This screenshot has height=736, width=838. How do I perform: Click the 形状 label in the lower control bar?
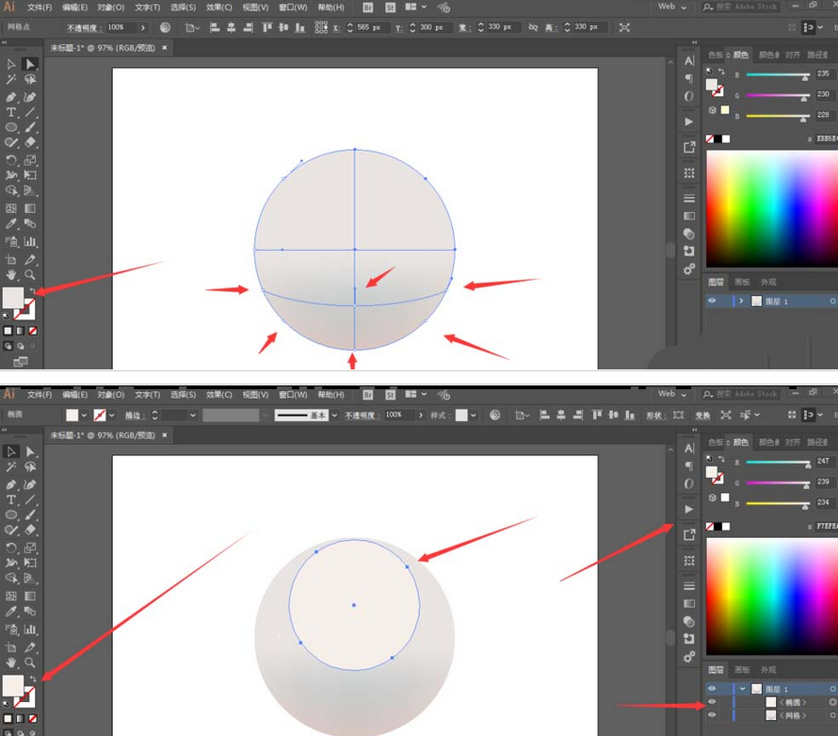(x=653, y=415)
